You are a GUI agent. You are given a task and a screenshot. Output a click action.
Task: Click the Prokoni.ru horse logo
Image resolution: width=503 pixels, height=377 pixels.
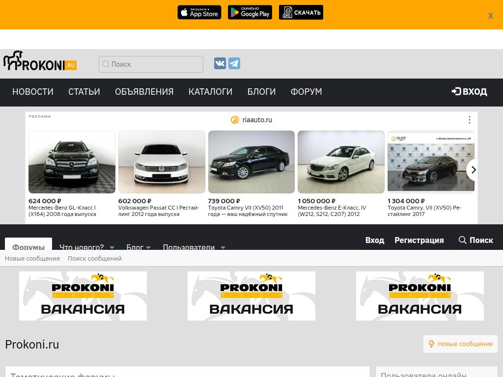(40, 61)
